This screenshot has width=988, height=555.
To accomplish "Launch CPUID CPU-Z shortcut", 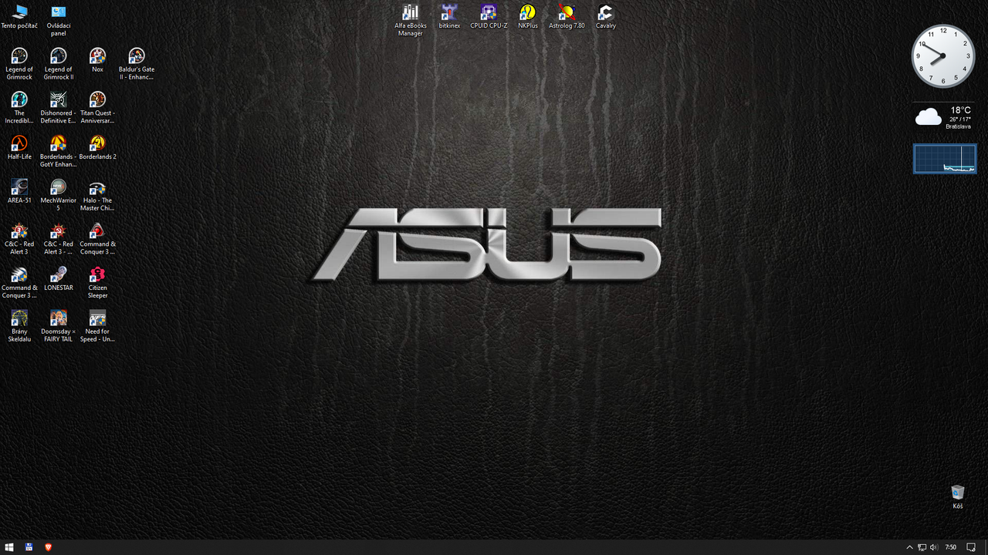I will coord(489,17).
